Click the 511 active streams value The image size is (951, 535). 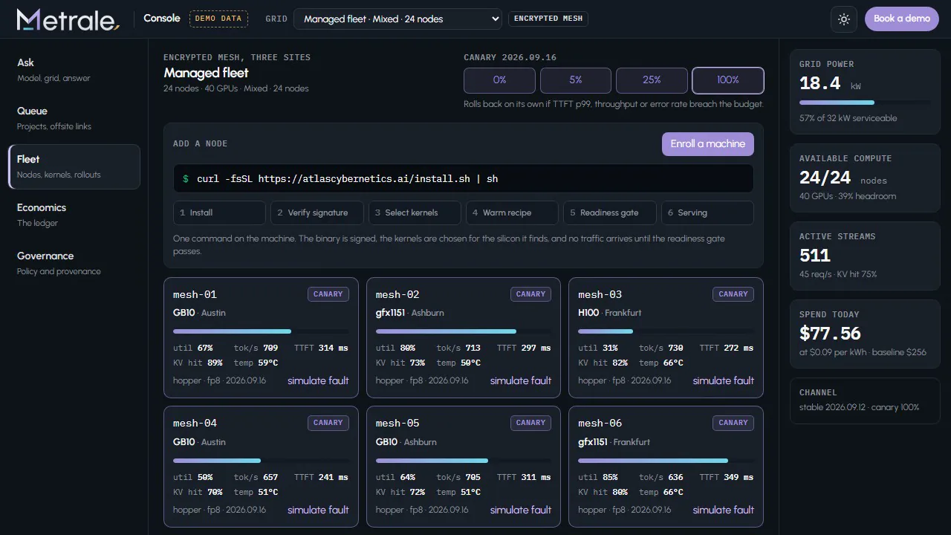coord(815,256)
